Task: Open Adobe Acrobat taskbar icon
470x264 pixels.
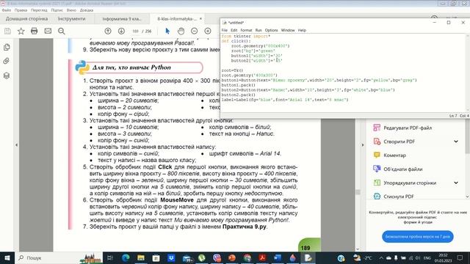Action: (x=262, y=257)
